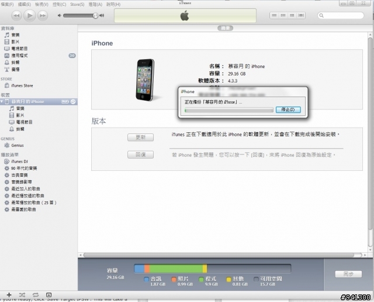The height and width of the screenshot is (302, 374).
Task: Click the 更新 update button
Action: 140,138
